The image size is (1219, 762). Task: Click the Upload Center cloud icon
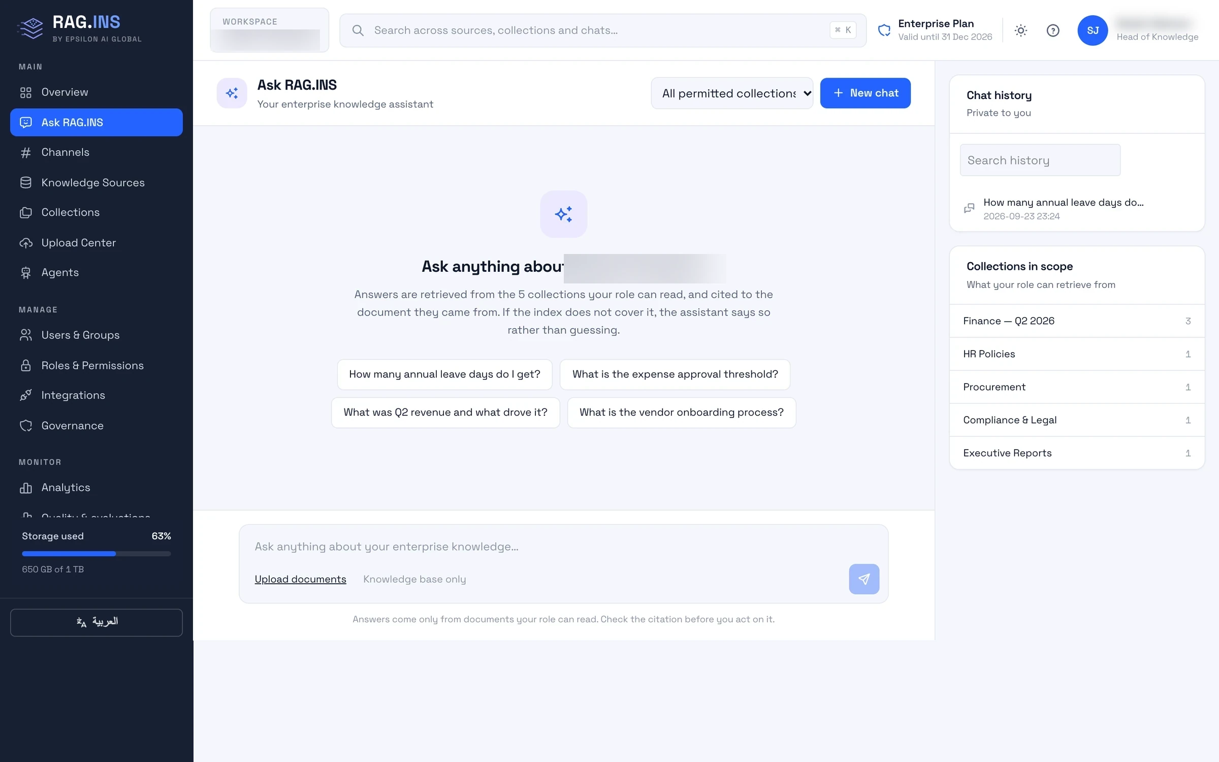26,243
